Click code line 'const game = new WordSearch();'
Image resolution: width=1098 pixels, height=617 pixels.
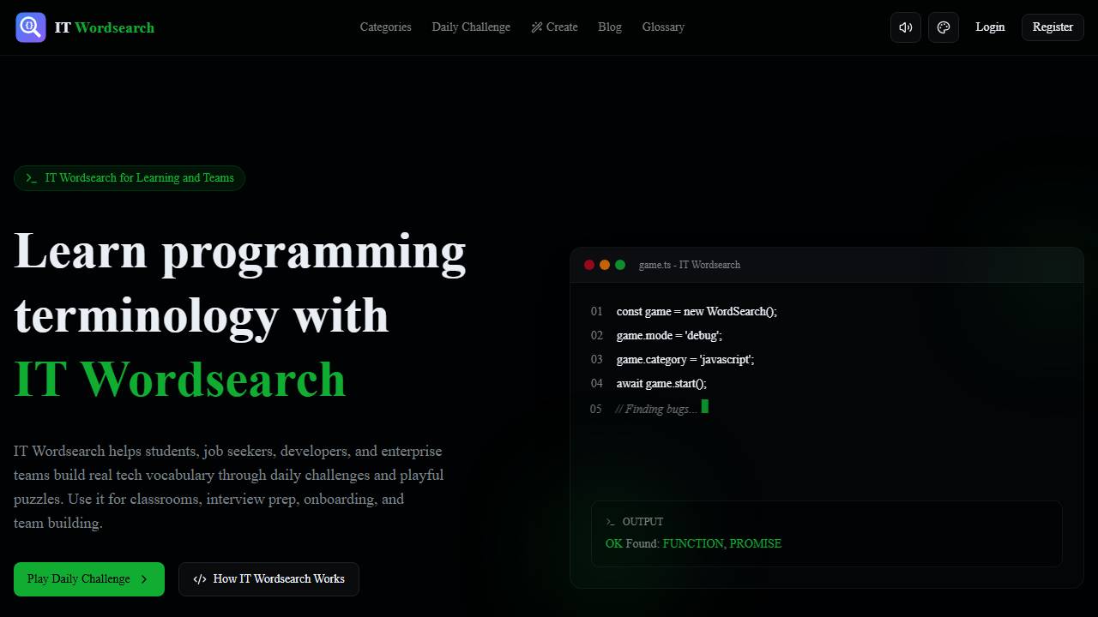pos(697,312)
